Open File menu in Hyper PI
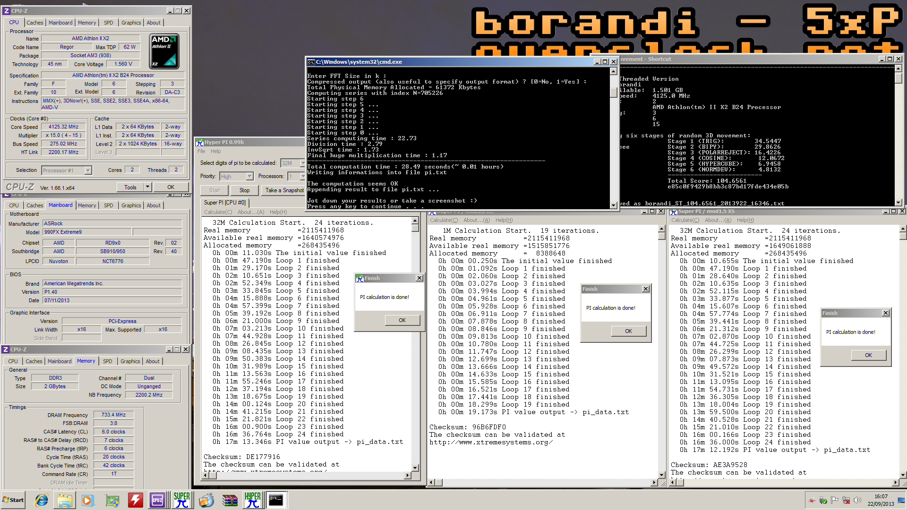The width and height of the screenshot is (907, 510). pos(201,151)
